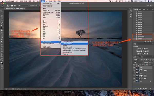The image size is (154, 96).
Task: Select the Move tool
Action: pyautogui.click(x=2, y=11)
